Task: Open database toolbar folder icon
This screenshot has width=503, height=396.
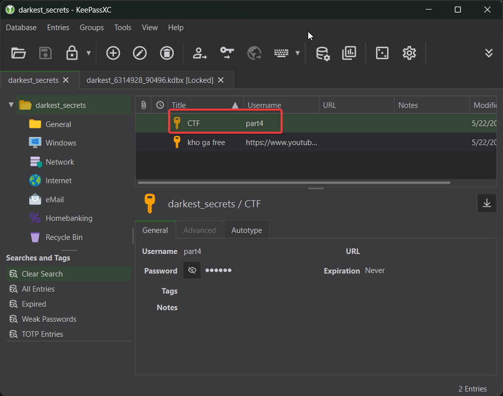Action: 18,53
